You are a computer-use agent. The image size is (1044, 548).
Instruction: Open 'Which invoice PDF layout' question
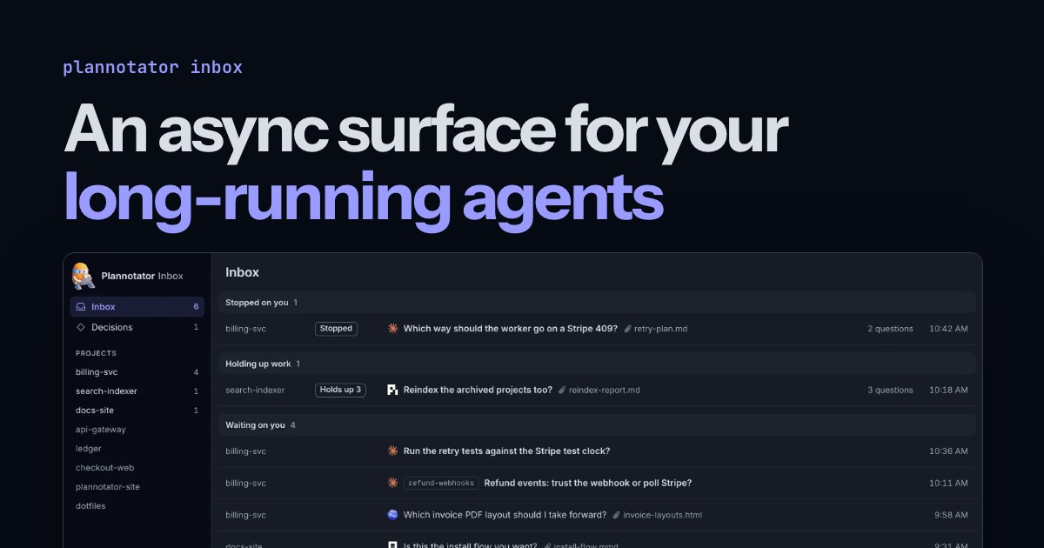point(505,515)
